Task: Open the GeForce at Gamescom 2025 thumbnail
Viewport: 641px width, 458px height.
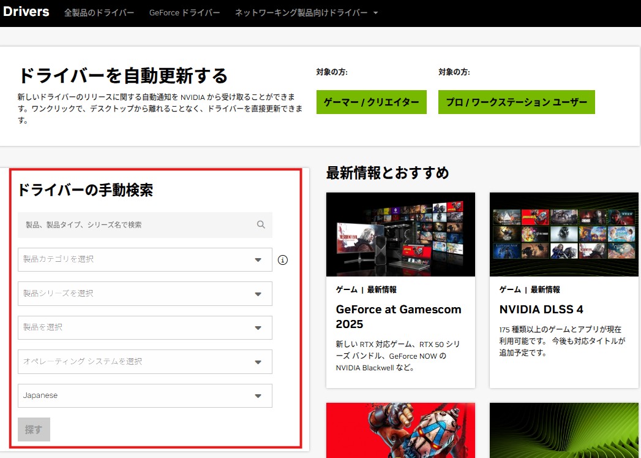Action: coord(400,234)
